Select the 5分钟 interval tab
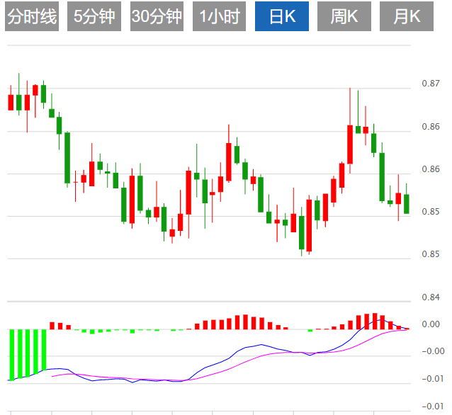This screenshot has width=452, height=415. click(x=94, y=16)
